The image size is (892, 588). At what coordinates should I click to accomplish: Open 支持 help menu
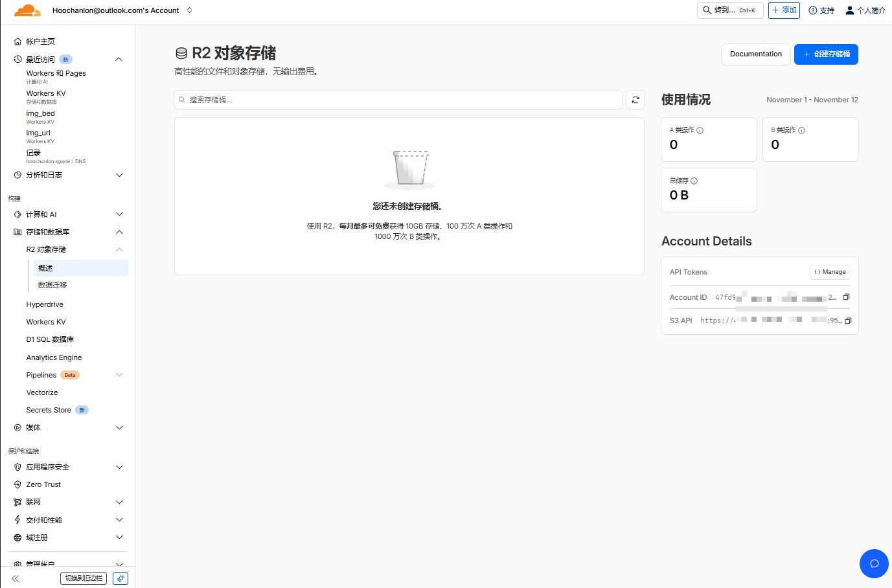821,10
